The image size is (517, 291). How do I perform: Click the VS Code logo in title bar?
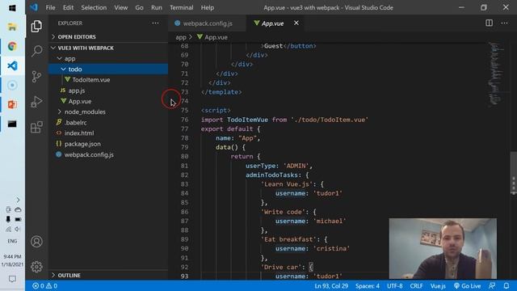[34, 7]
